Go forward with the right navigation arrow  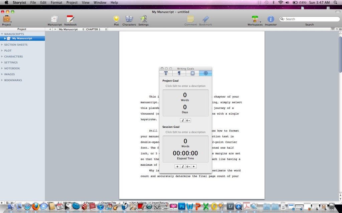[55, 29]
